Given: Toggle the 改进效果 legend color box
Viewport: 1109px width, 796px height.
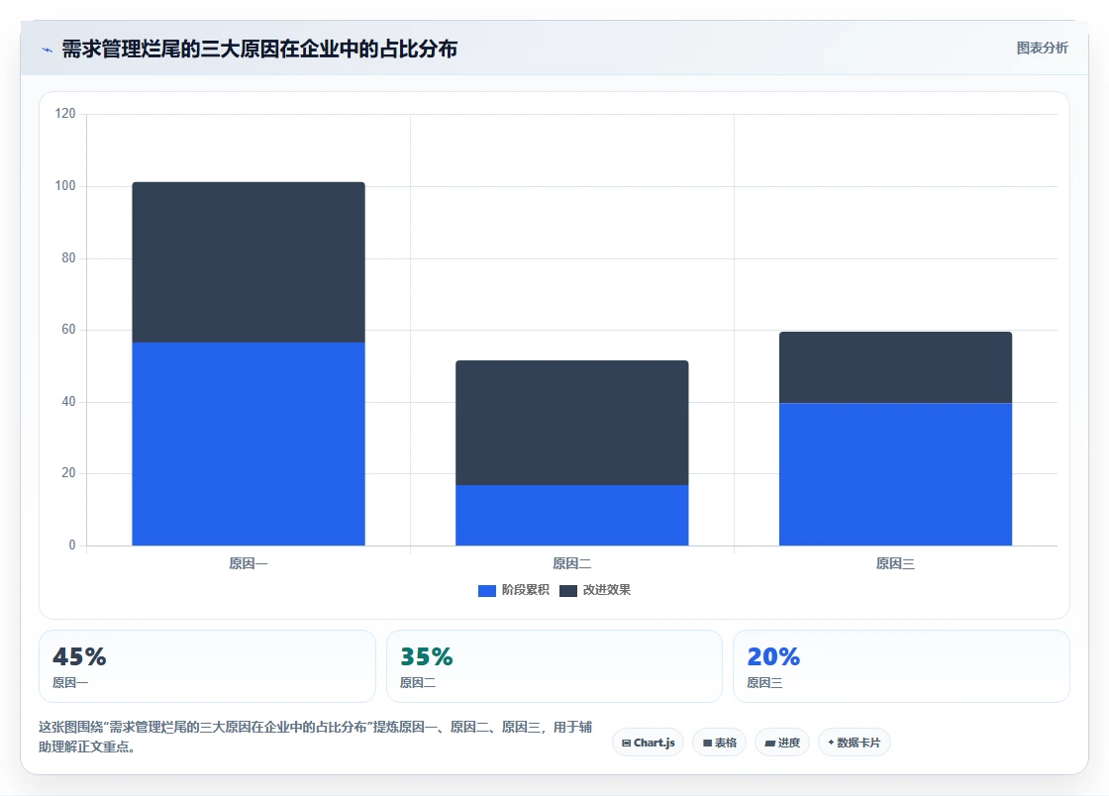Looking at the screenshot, I should click(x=568, y=590).
